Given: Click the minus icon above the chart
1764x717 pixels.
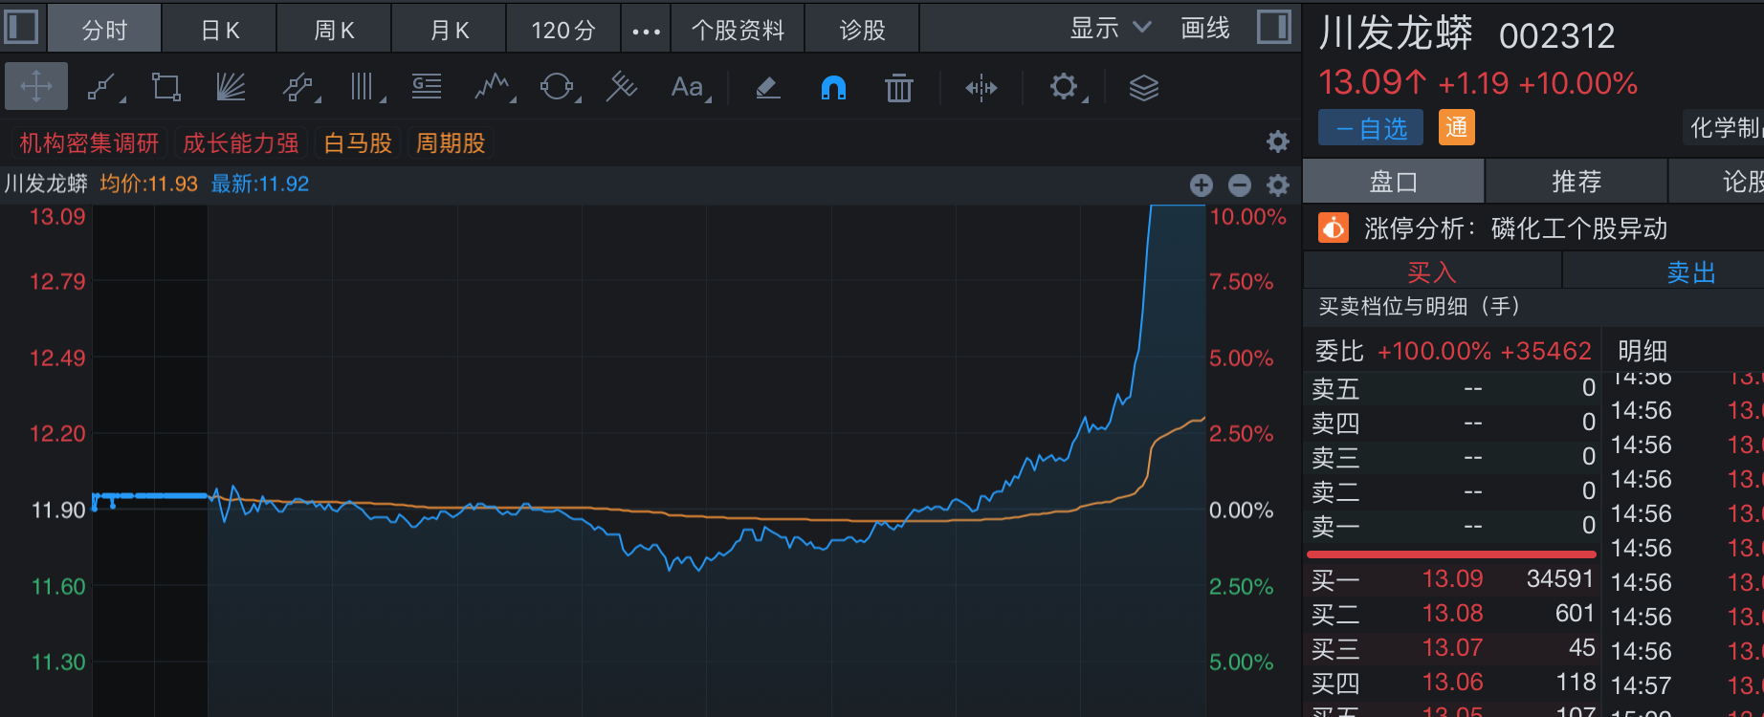Looking at the screenshot, I should (x=1240, y=185).
